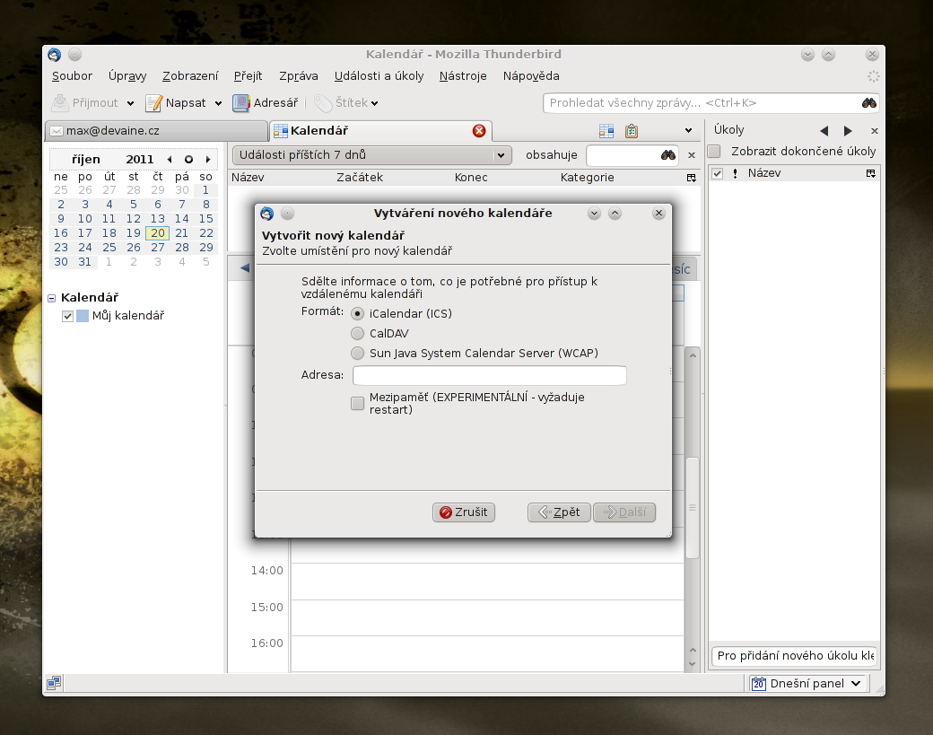
Task: Enable the Mezipaměť cache checkbox
Action: (358, 404)
